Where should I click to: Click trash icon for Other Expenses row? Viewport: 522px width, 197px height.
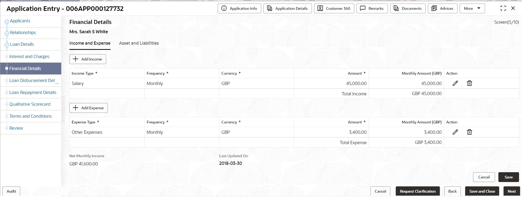(469, 132)
